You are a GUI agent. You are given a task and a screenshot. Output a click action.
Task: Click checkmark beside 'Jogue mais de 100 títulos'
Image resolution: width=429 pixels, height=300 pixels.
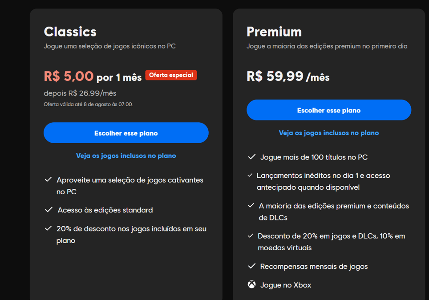pyautogui.click(x=251, y=157)
